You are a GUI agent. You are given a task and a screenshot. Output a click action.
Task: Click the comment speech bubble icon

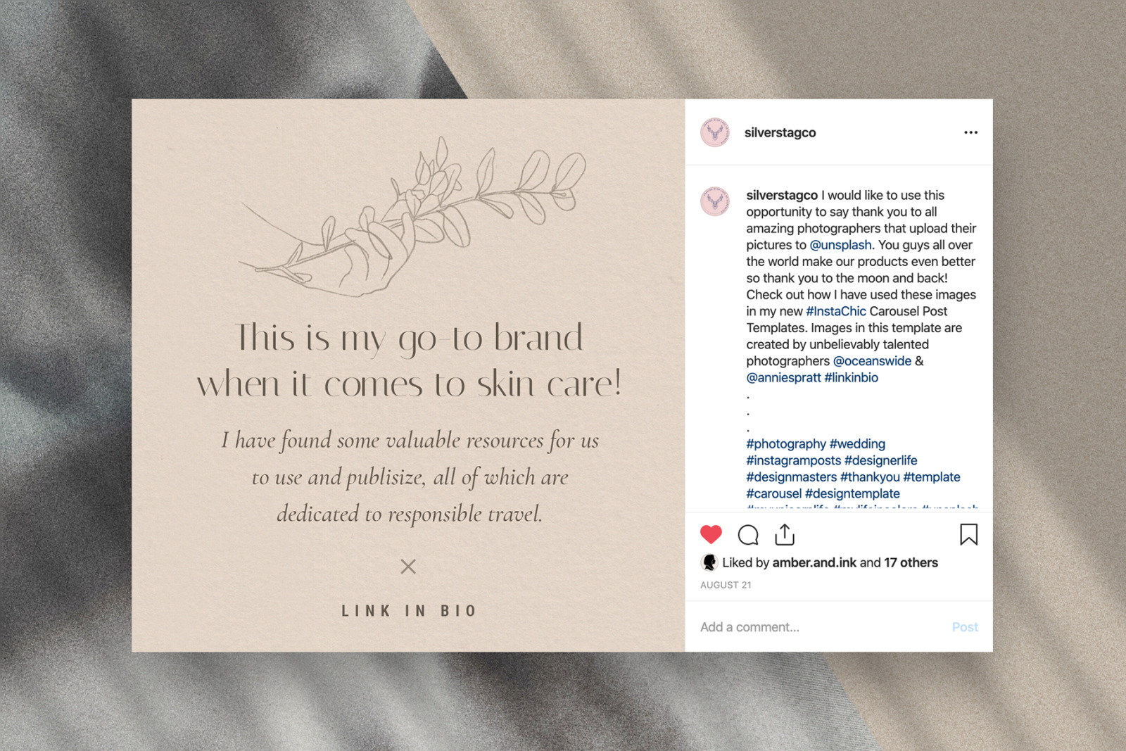747,536
